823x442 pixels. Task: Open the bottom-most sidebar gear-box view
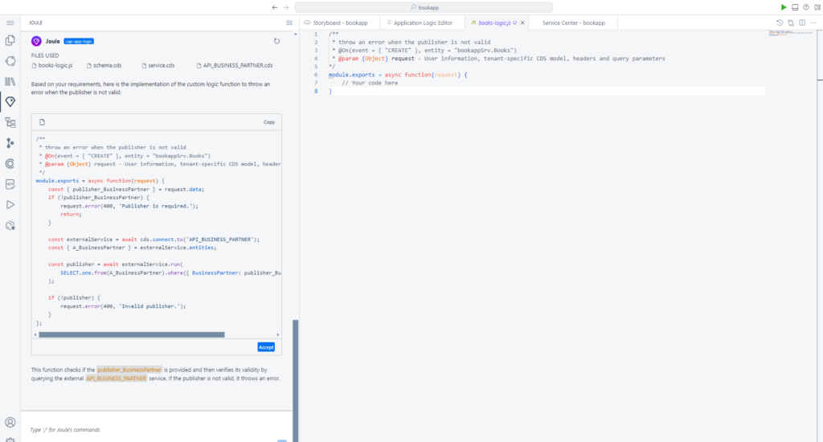tap(10, 226)
